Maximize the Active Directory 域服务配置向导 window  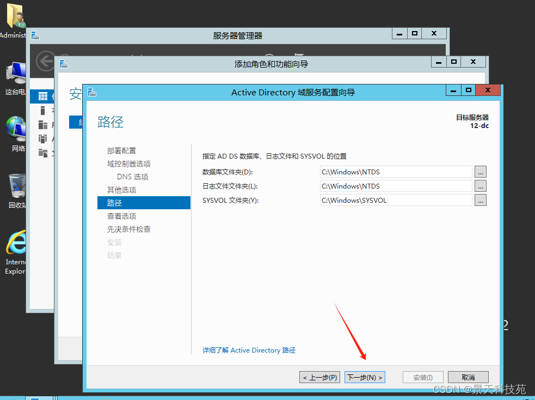pyautogui.click(x=469, y=90)
